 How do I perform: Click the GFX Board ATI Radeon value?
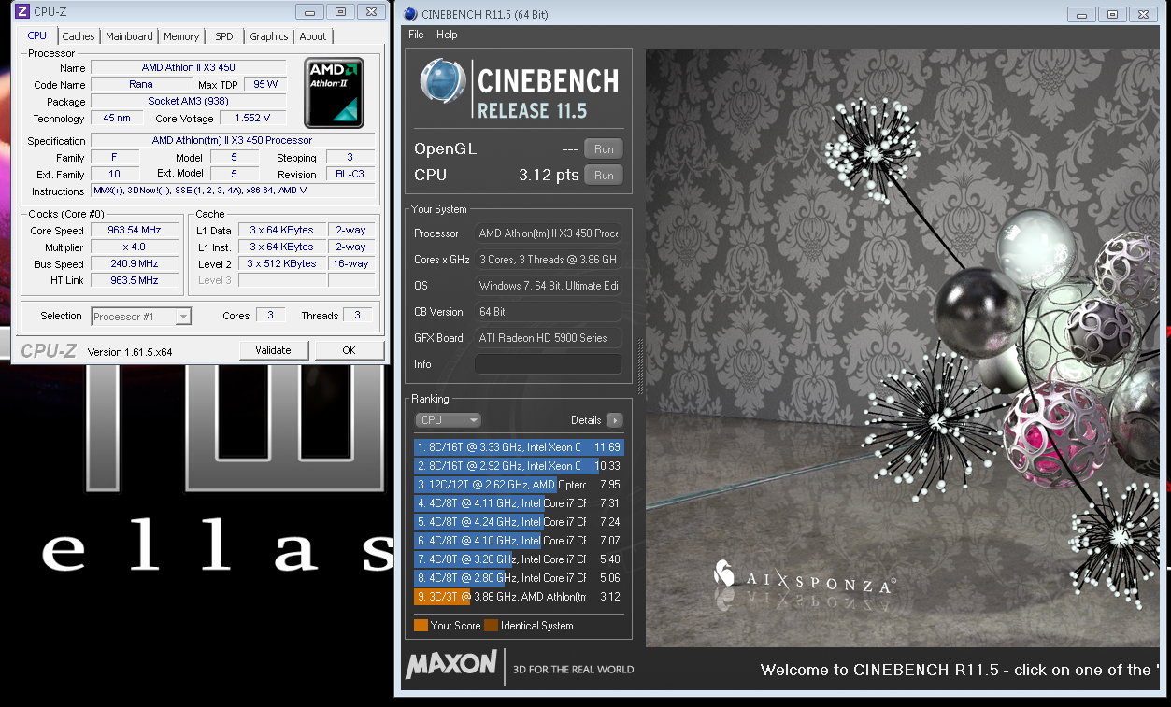tap(549, 338)
